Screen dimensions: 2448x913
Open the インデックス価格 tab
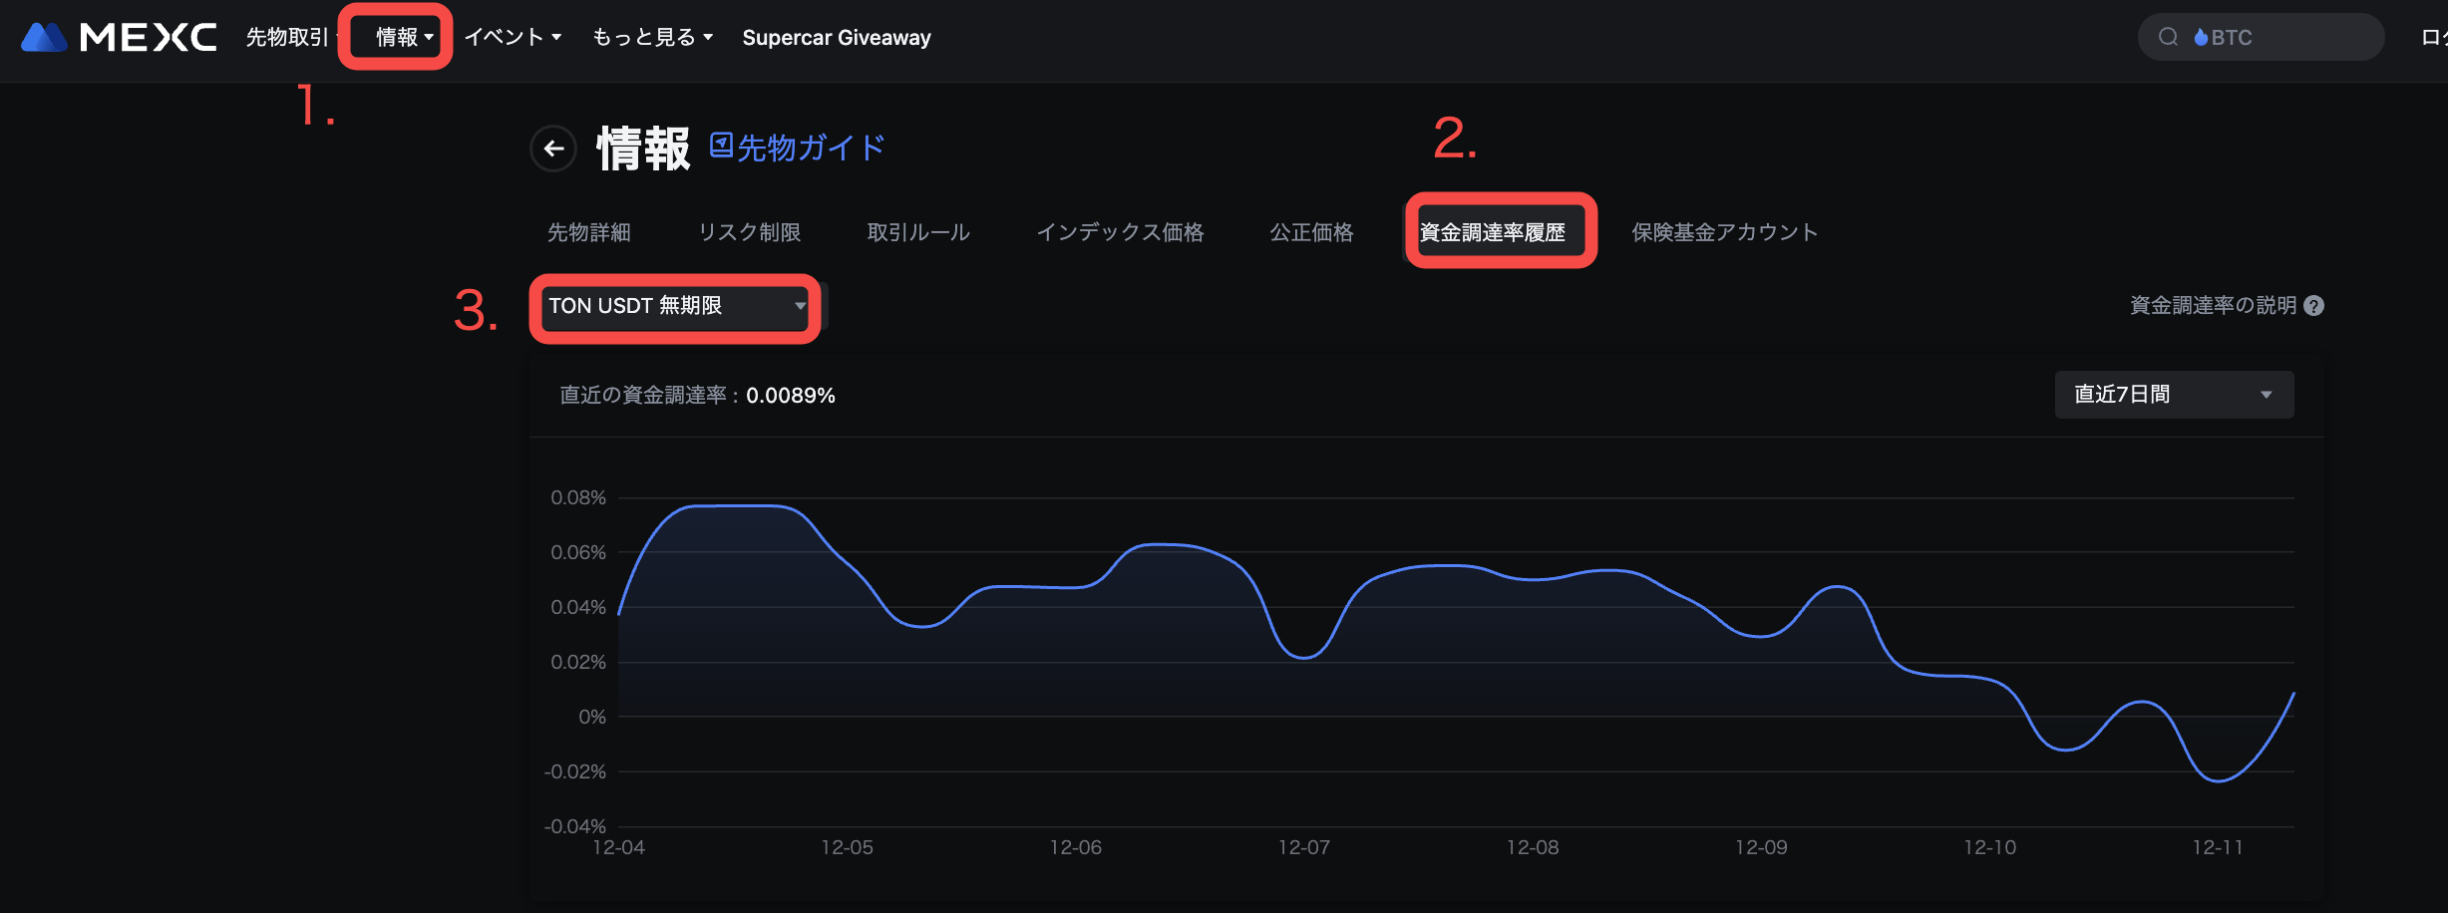pos(1120,232)
